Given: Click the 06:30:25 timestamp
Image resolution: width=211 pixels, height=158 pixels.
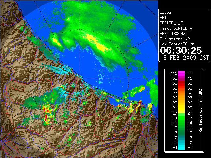Looking at the screenshot, I should pyautogui.click(x=181, y=50).
